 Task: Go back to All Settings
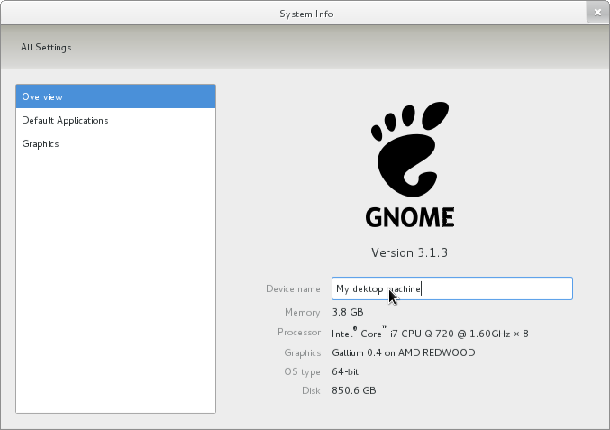coord(46,48)
